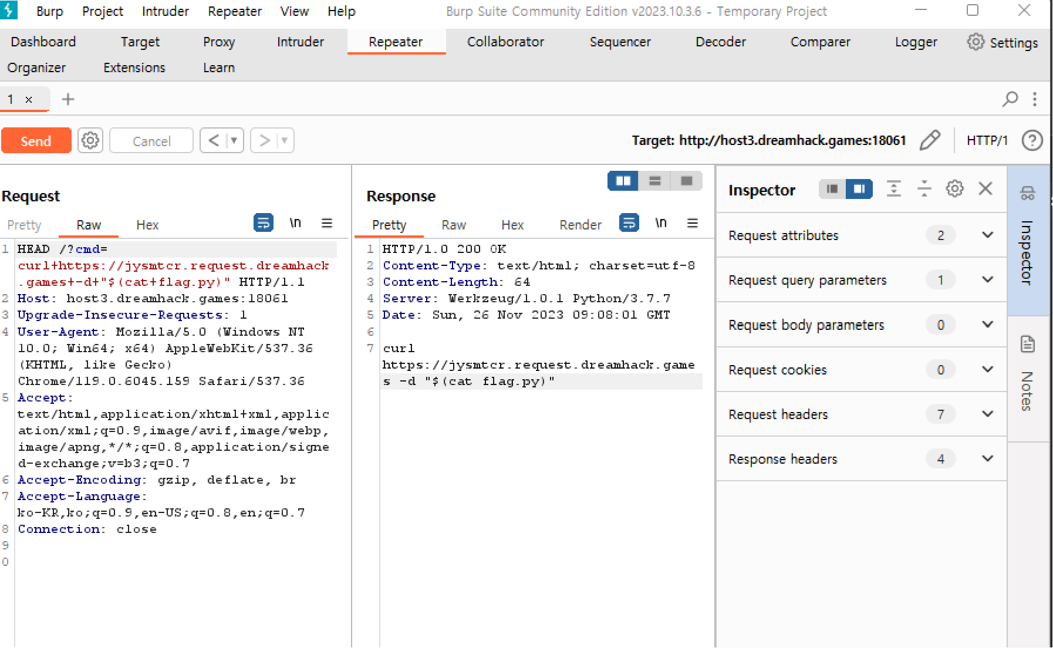Open the Comparer tab

820,42
